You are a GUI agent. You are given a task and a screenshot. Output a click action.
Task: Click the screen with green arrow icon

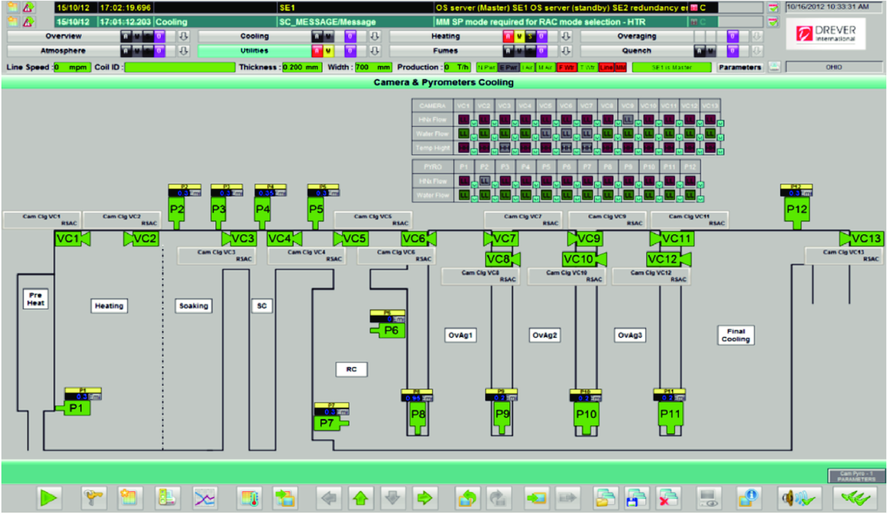click(x=285, y=498)
